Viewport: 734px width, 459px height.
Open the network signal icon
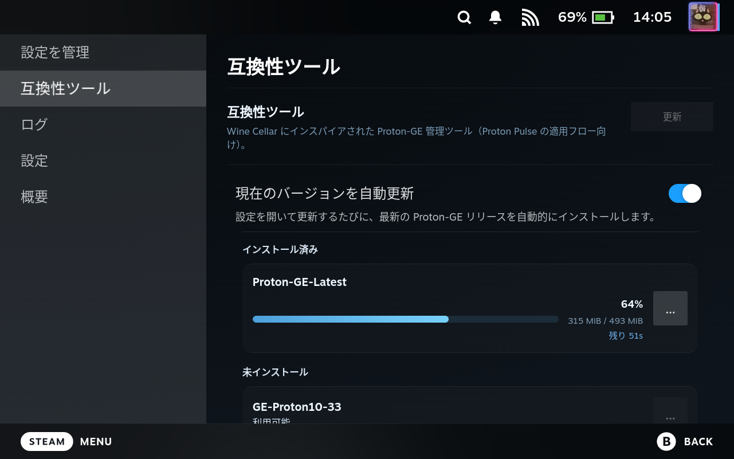(531, 18)
